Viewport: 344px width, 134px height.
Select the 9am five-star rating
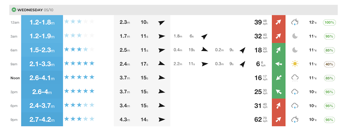(79, 64)
